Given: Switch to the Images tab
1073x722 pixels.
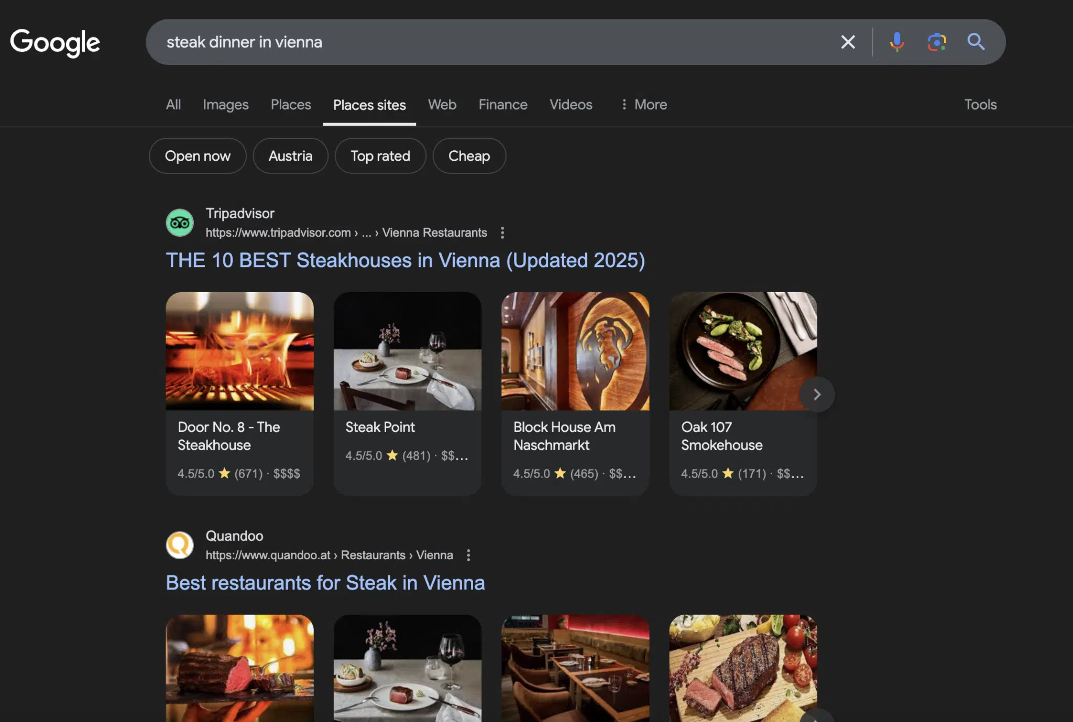Looking at the screenshot, I should 226,105.
